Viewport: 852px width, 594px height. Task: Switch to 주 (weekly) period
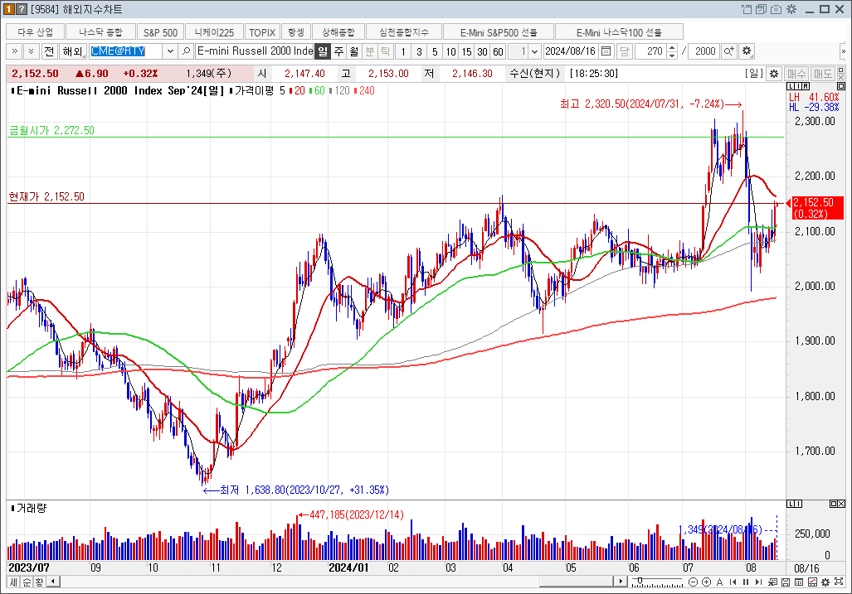[x=338, y=51]
